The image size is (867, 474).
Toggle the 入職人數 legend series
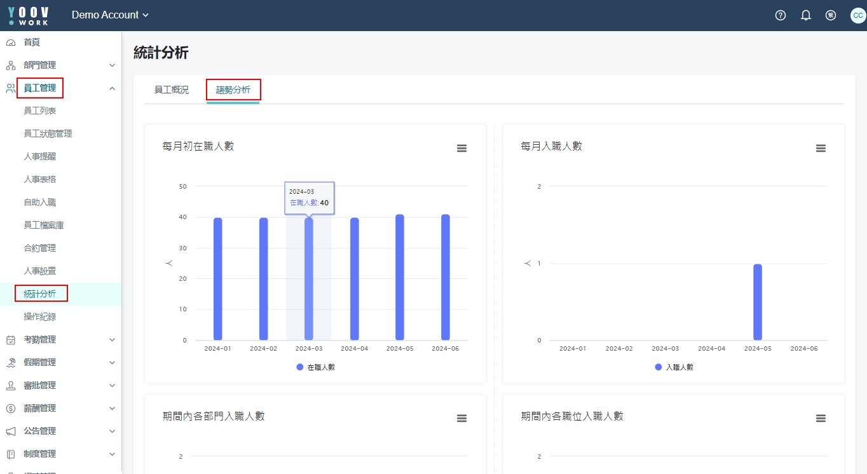click(674, 367)
